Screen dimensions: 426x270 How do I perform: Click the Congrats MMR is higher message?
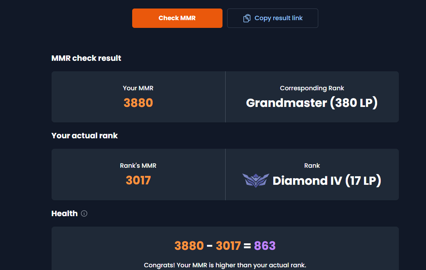pos(225,265)
